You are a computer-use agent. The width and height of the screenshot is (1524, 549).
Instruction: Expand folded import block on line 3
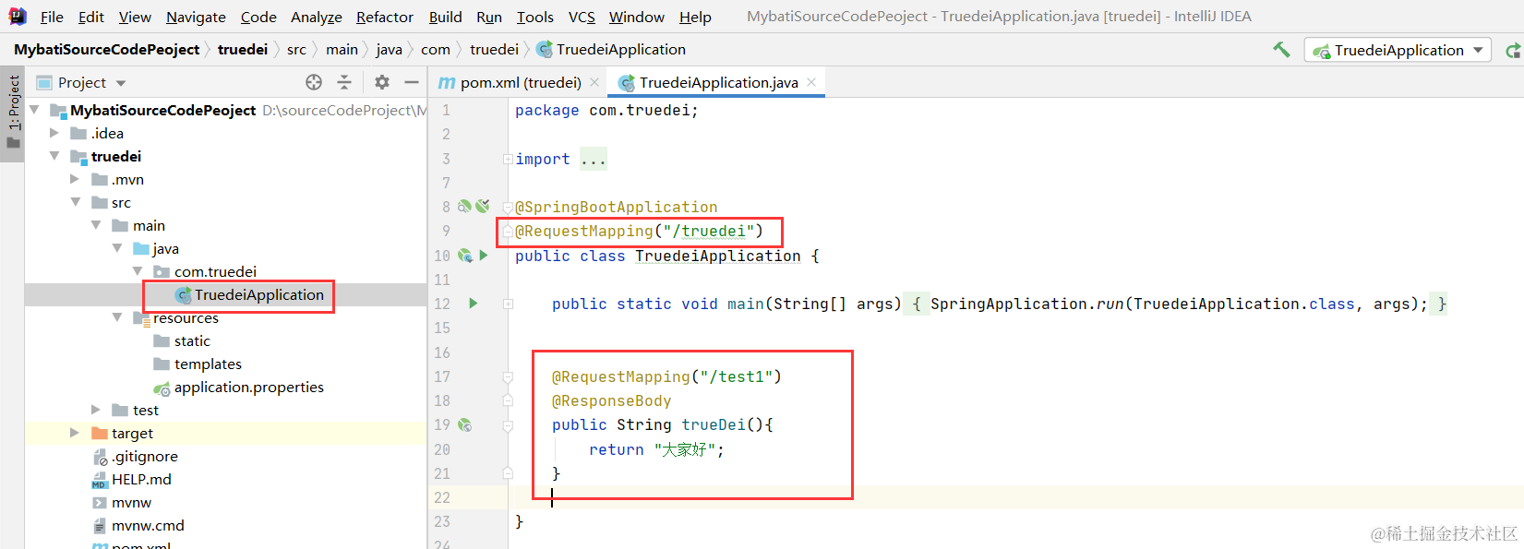click(x=508, y=159)
